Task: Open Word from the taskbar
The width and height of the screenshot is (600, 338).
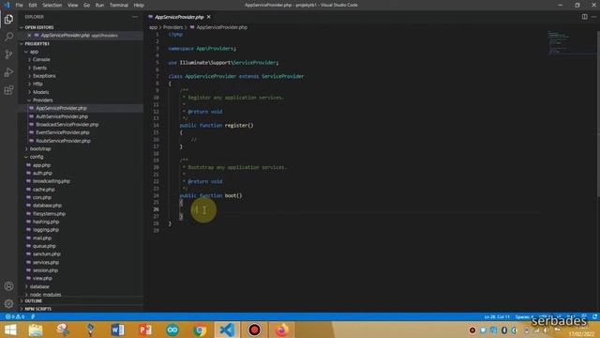Action: point(117,330)
